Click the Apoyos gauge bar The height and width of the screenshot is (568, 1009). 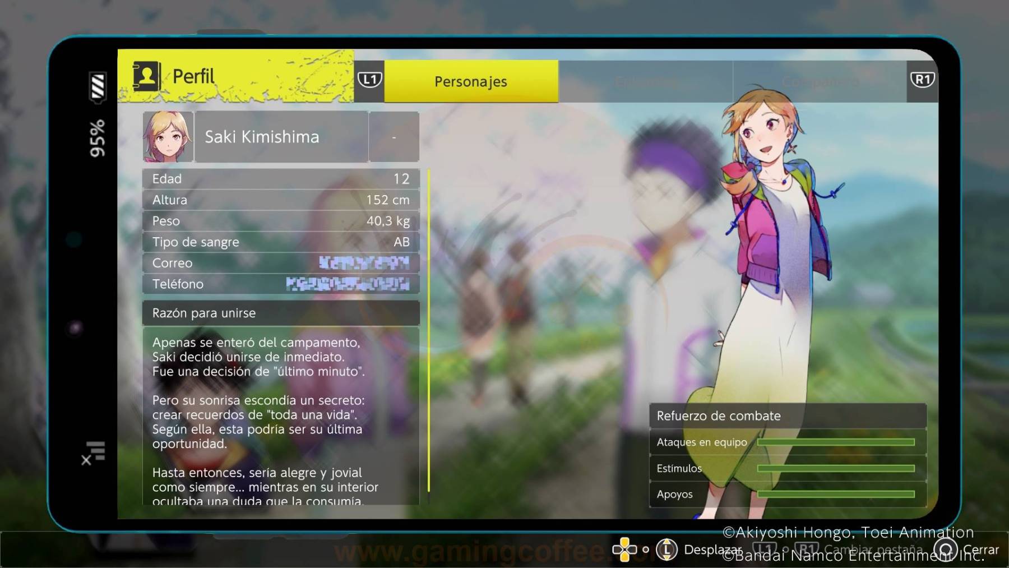(x=836, y=494)
